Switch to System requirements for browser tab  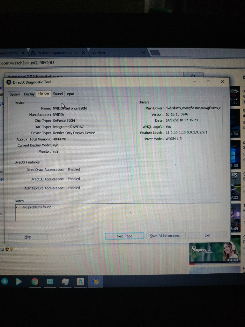[x=57, y=53]
